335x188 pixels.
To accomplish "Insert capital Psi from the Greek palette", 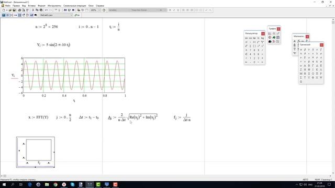I will (x=321, y=78).
